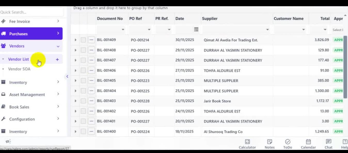348x153 pixels.
Task: Open the Fee Invoice menu
Action: click(31, 21)
